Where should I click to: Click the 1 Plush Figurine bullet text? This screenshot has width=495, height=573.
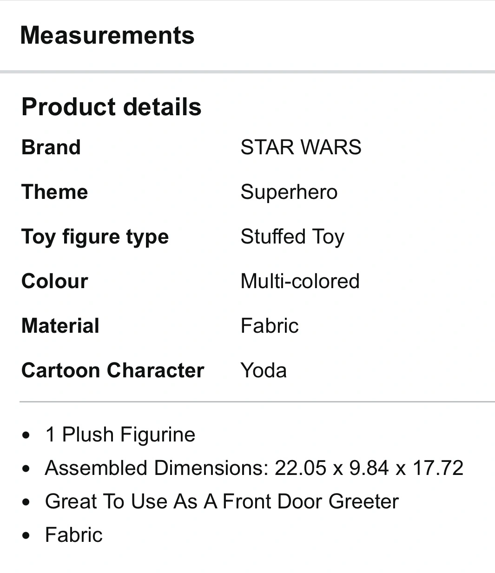pos(120,435)
